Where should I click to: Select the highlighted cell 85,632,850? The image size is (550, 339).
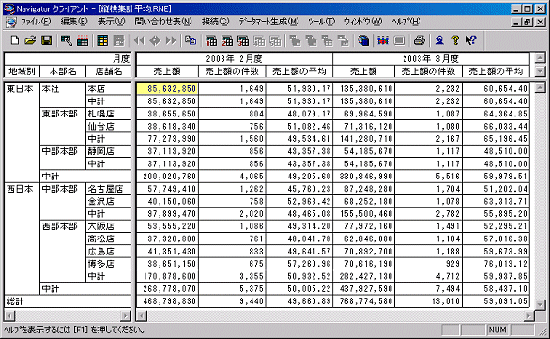[167, 89]
